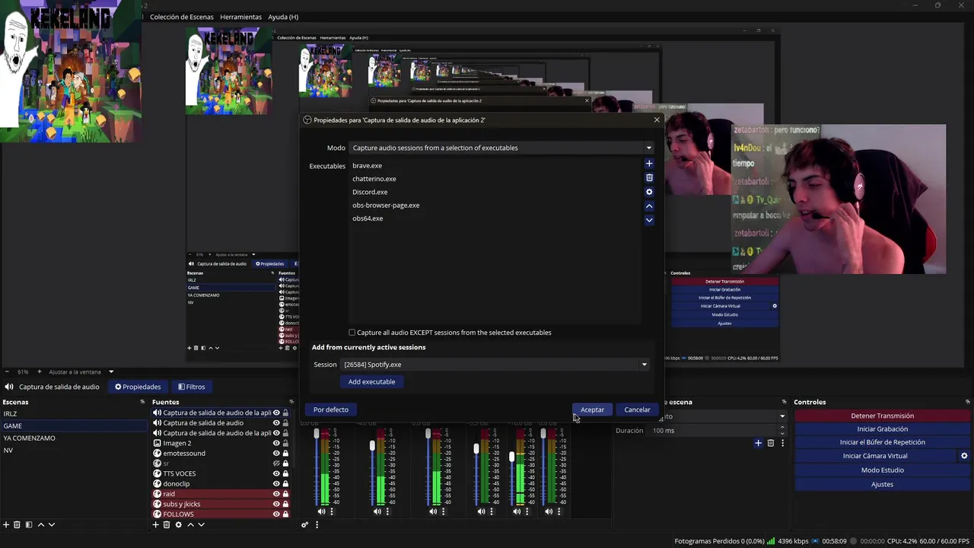Open audio mixer three-dot menu beside gears

point(317,524)
